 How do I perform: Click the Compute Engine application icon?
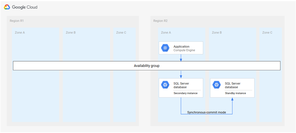click(165, 48)
